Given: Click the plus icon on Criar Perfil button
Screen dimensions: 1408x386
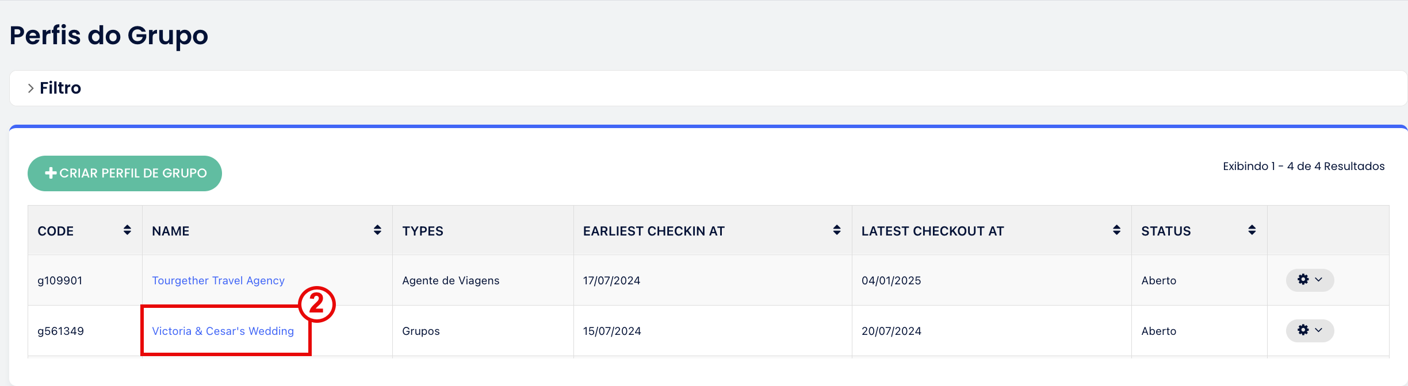Looking at the screenshot, I should click(51, 173).
